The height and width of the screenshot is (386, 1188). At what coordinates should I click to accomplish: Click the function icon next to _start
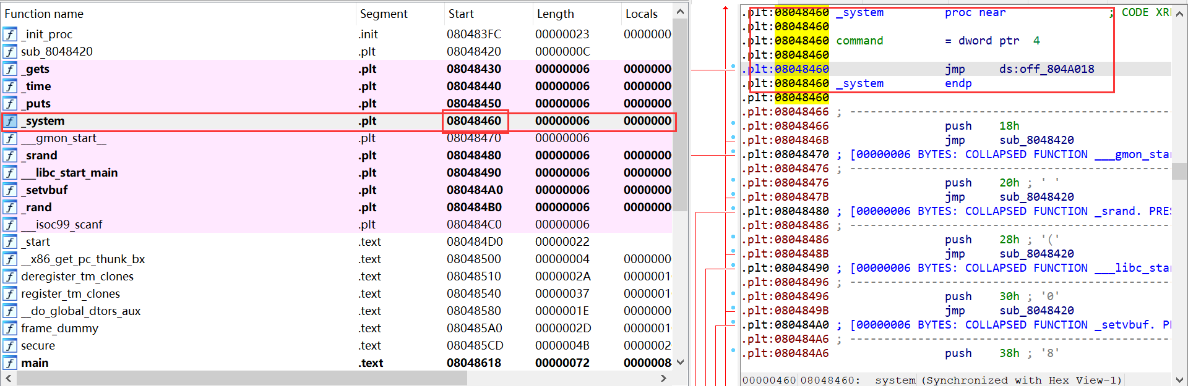(10, 242)
